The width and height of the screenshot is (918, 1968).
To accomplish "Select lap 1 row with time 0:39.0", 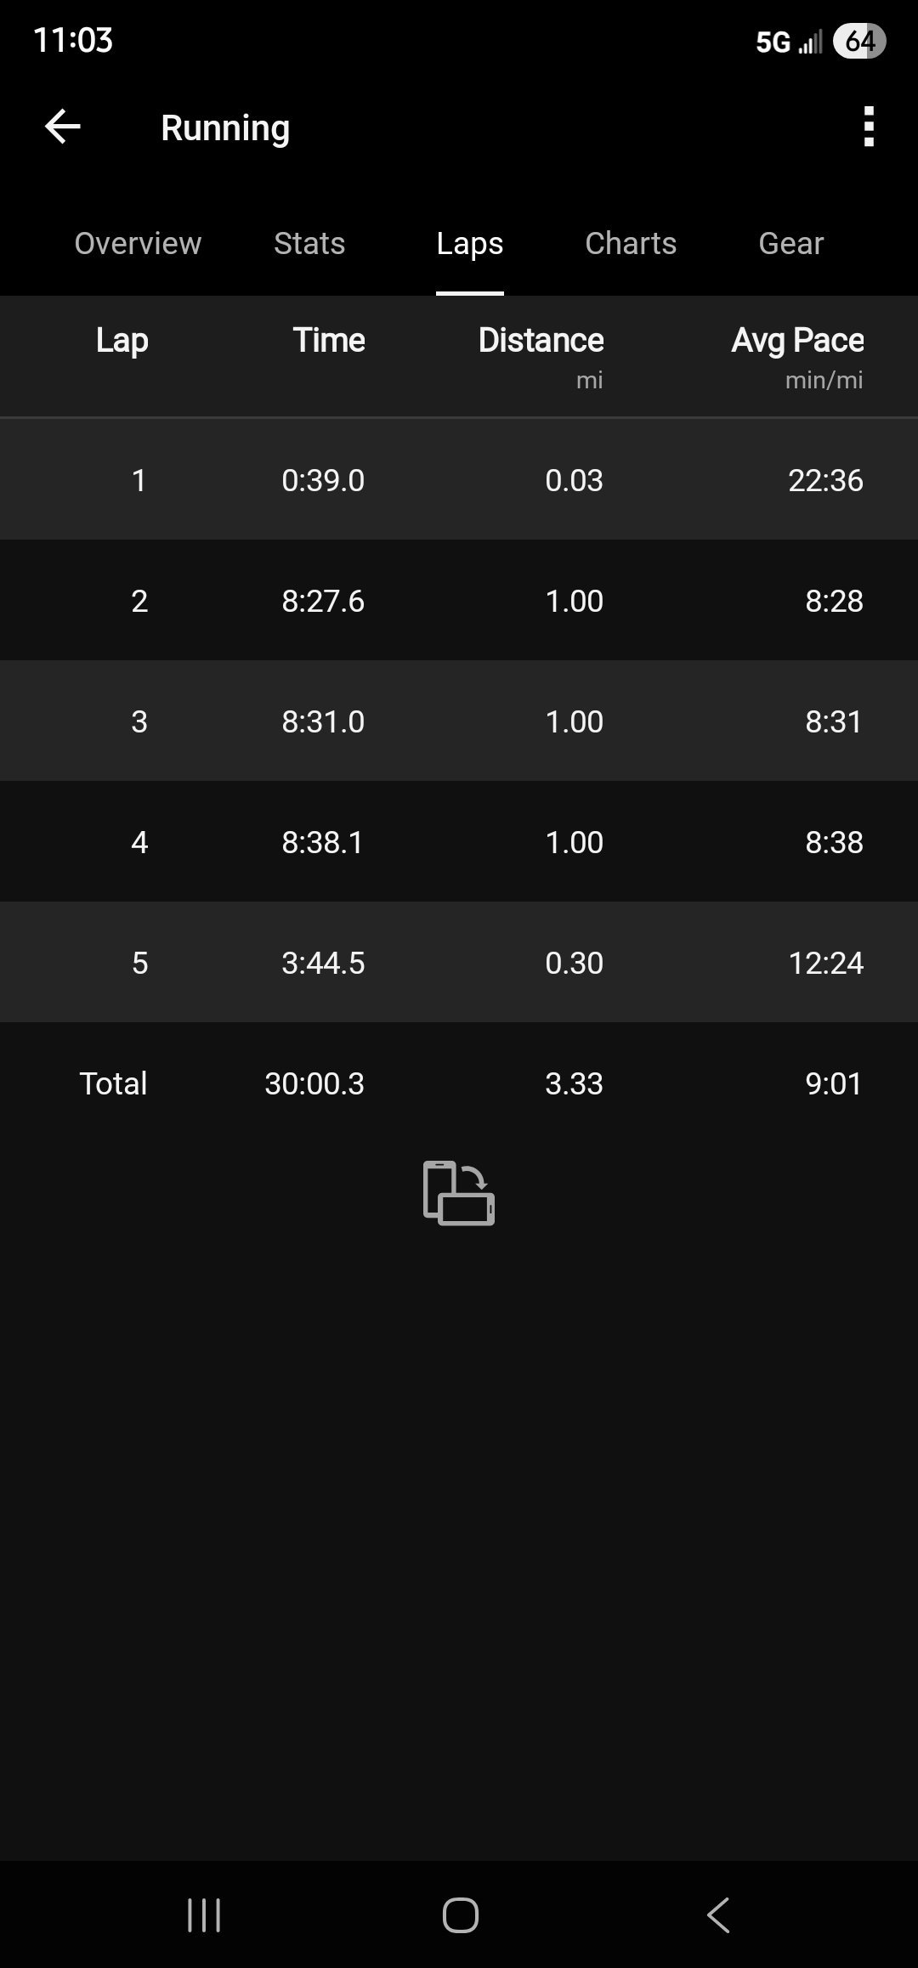I will (459, 480).
